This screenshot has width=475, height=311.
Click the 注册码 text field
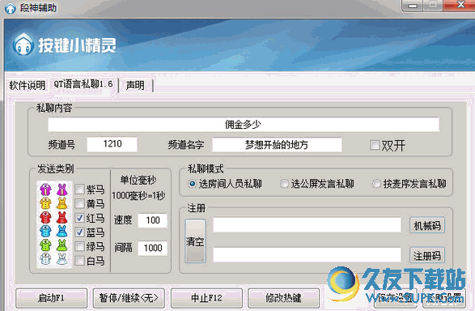[307, 255]
